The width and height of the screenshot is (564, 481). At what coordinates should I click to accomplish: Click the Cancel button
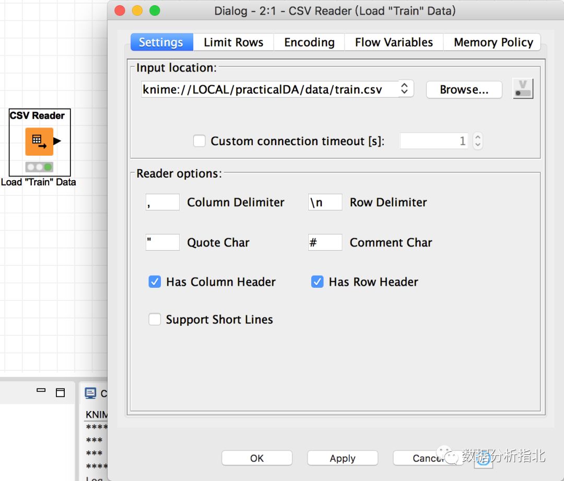click(x=428, y=458)
